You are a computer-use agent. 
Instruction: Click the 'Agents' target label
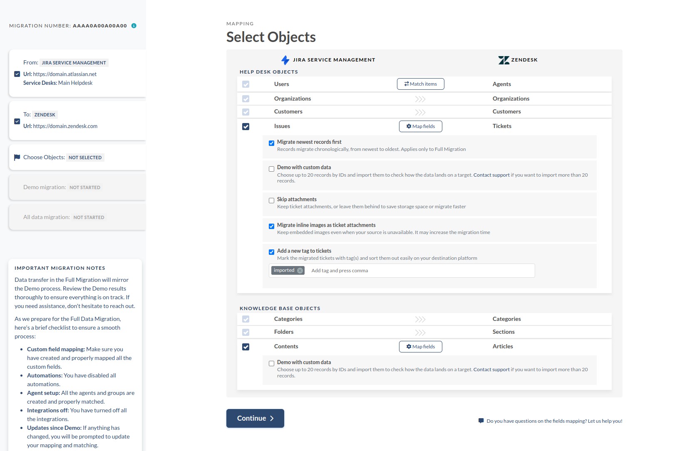tap(502, 84)
